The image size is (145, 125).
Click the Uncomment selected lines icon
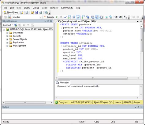tap(110, 17)
